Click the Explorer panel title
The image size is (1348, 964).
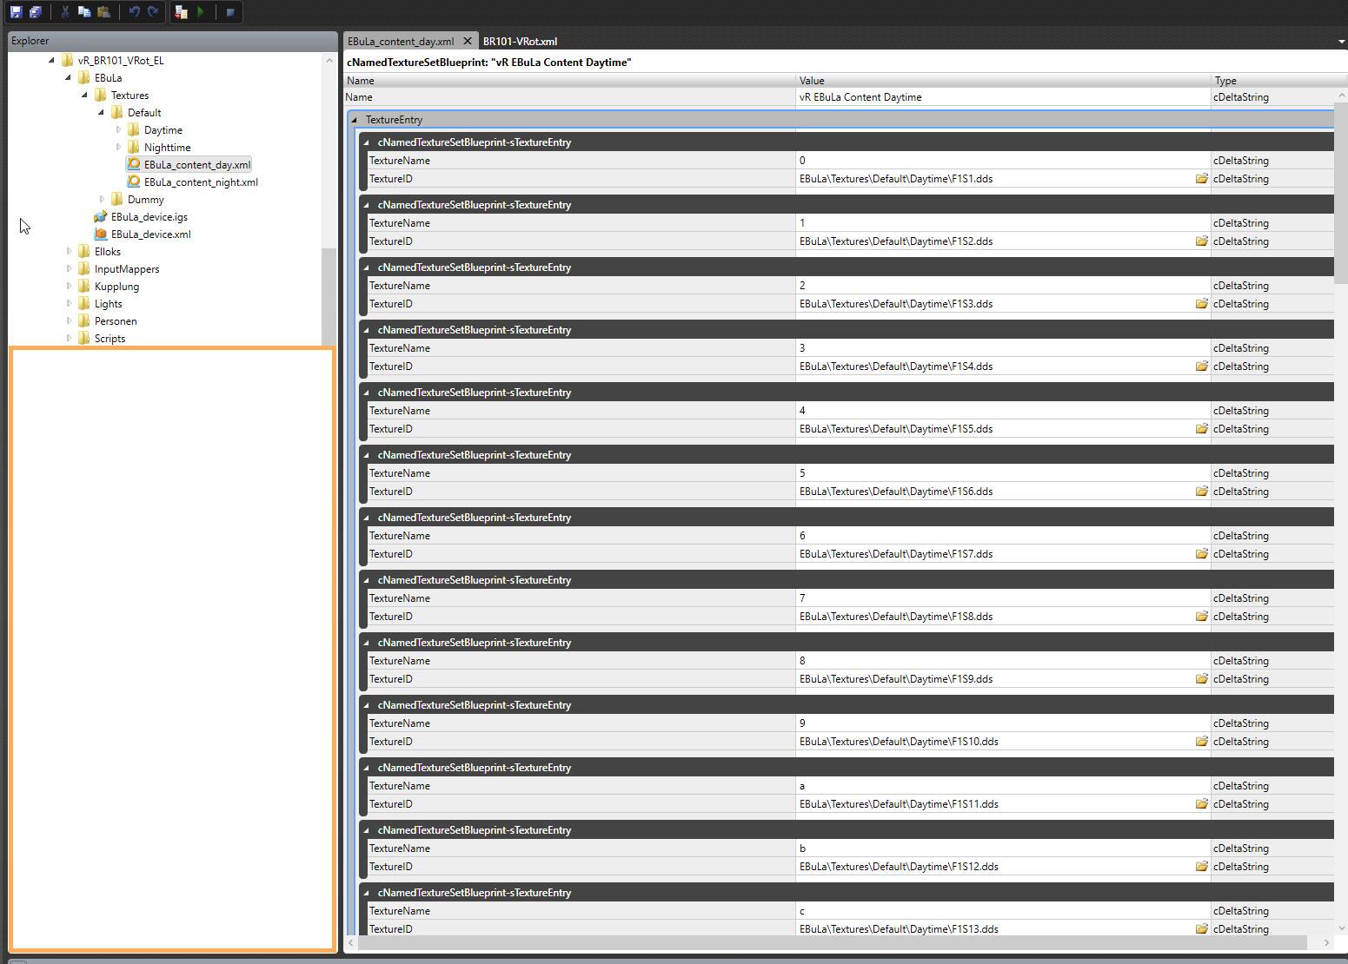click(30, 41)
